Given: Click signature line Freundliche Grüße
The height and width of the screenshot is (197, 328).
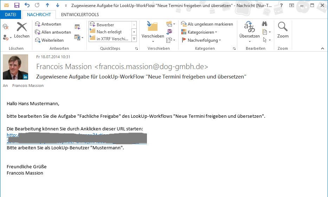Looking at the screenshot, I should 27,167.
